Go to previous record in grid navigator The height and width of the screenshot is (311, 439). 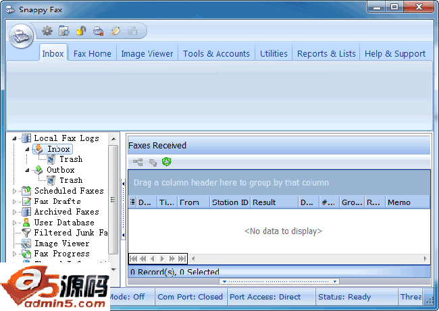pos(153,258)
